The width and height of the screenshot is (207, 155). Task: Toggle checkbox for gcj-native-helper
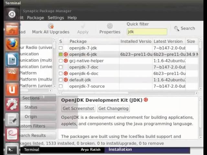pyautogui.click(x=60, y=61)
